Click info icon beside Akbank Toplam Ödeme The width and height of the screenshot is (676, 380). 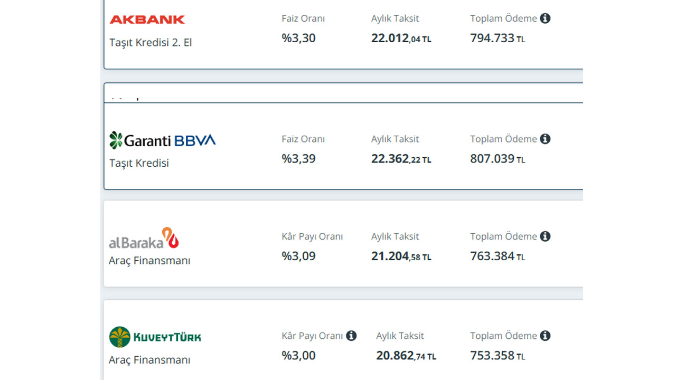(545, 18)
